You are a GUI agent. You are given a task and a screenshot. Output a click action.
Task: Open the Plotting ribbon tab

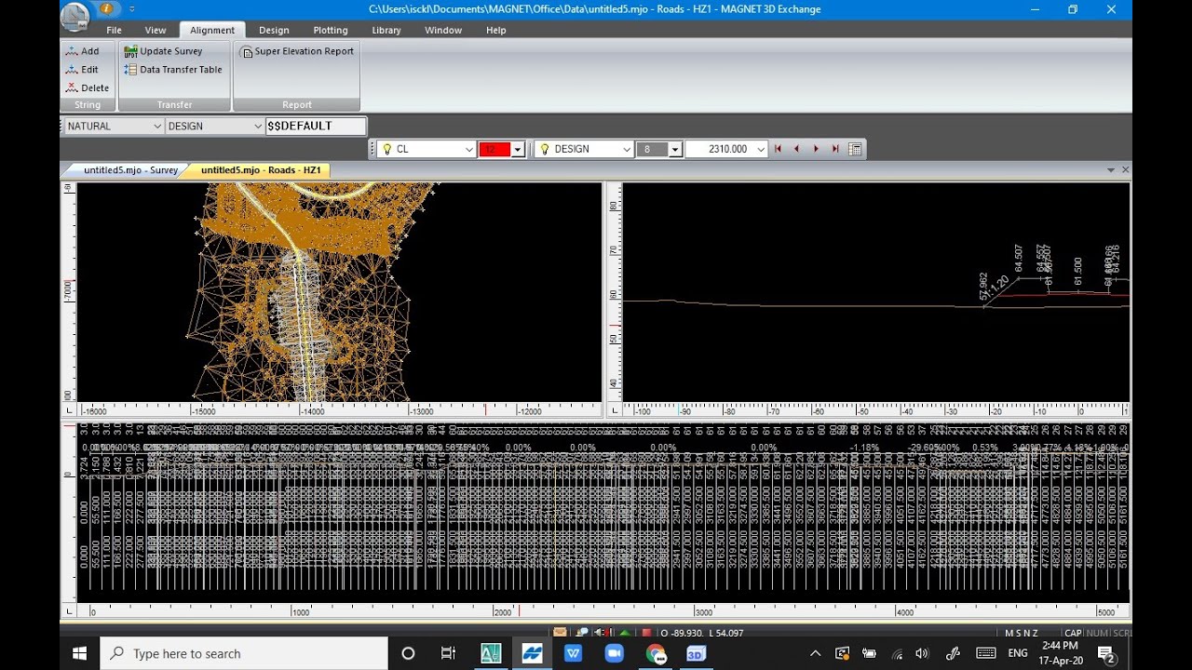(331, 30)
